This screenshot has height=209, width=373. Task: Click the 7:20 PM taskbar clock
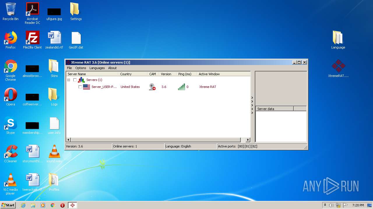(x=358, y=205)
